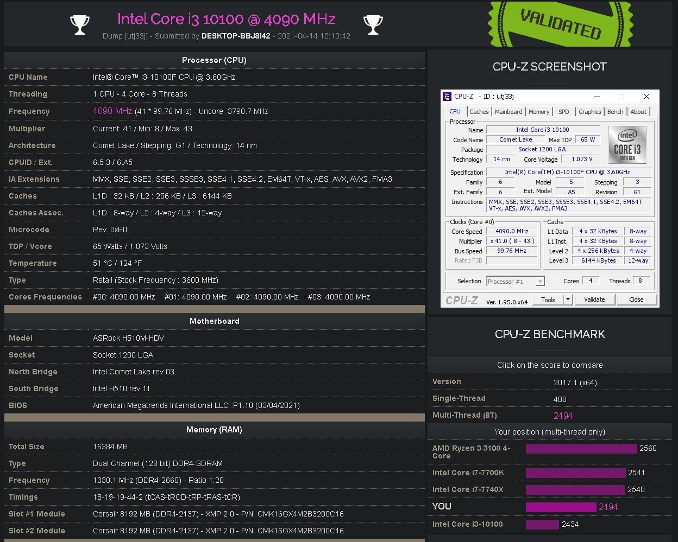Click the Comet Lake architecture row value
The width and height of the screenshot is (678, 542).
tap(175, 145)
